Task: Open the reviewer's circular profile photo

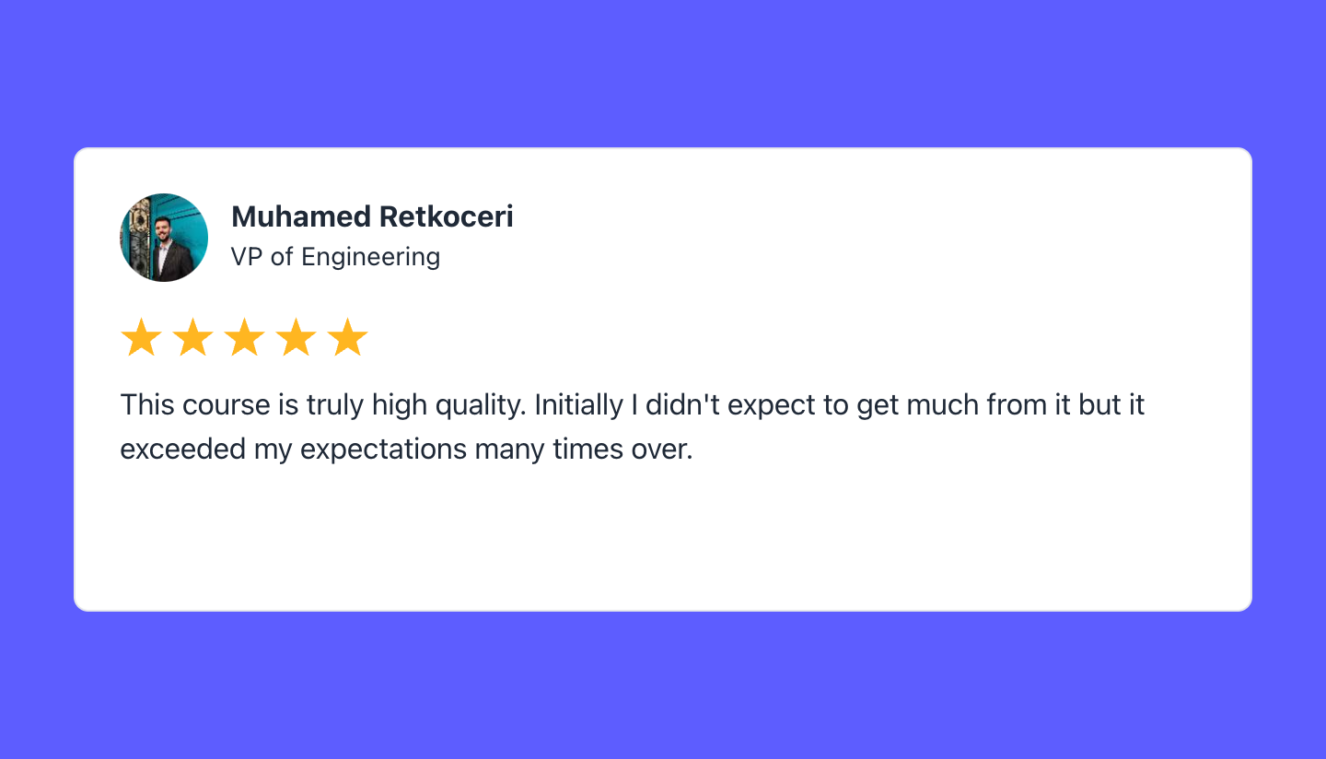Action: 164,238
